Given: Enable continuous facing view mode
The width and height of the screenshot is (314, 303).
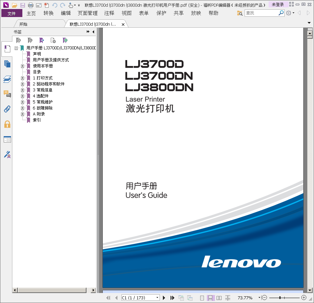Looking at the screenshot, I should tap(228, 298).
